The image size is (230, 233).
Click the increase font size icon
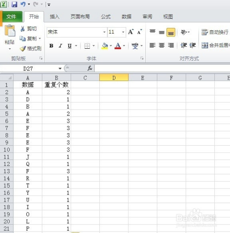coord(131,32)
